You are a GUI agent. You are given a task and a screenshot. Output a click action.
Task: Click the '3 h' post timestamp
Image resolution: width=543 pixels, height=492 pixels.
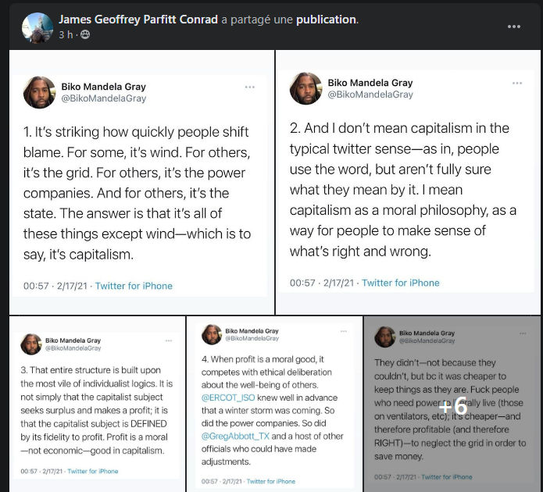tap(65, 35)
